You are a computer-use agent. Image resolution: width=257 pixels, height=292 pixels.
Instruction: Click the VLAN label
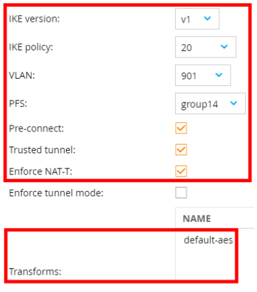[22, 75]
